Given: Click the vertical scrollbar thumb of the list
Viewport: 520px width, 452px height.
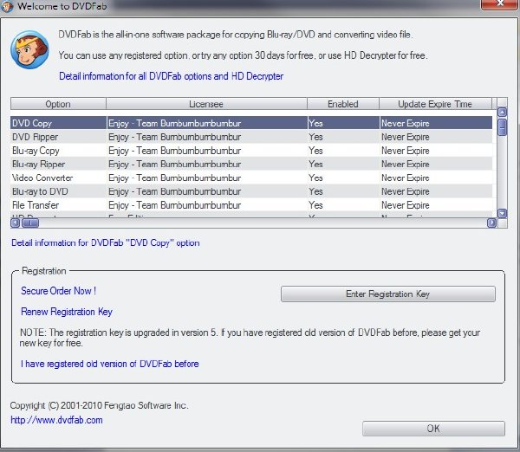Looking at the screenshot, I should point(503,127).
